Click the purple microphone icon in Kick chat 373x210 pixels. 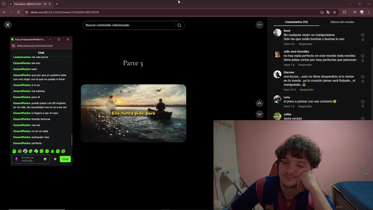click(x=16, y=159)
